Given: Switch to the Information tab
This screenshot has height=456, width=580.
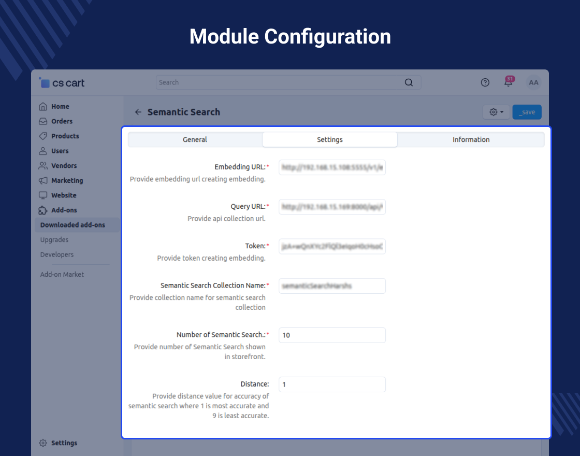Looking at the screenshot, I should point(471,139).
